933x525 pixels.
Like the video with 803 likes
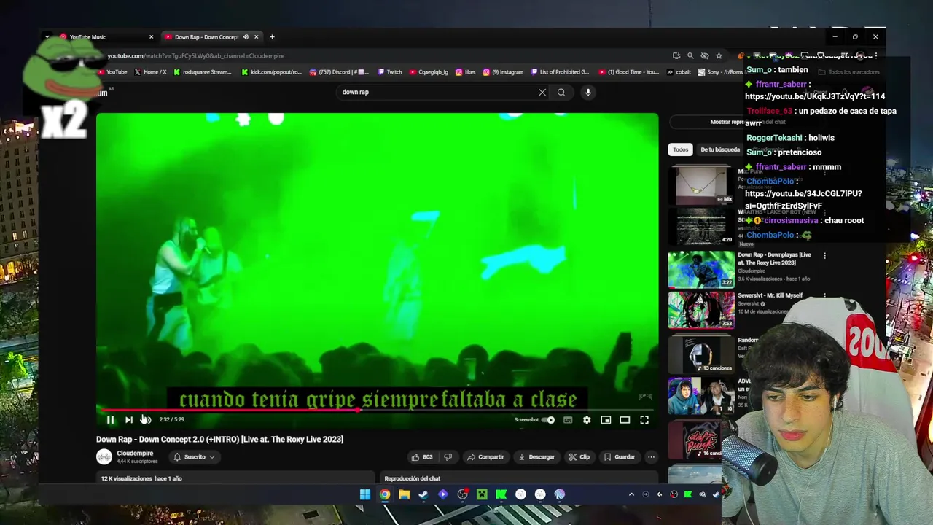click(x=422, y=457)
